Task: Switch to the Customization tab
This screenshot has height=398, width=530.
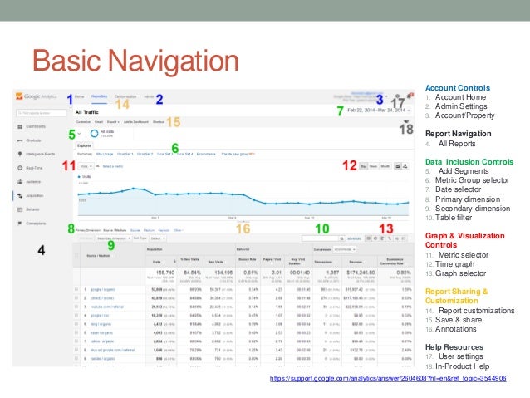Action: [x=125, y=96]
